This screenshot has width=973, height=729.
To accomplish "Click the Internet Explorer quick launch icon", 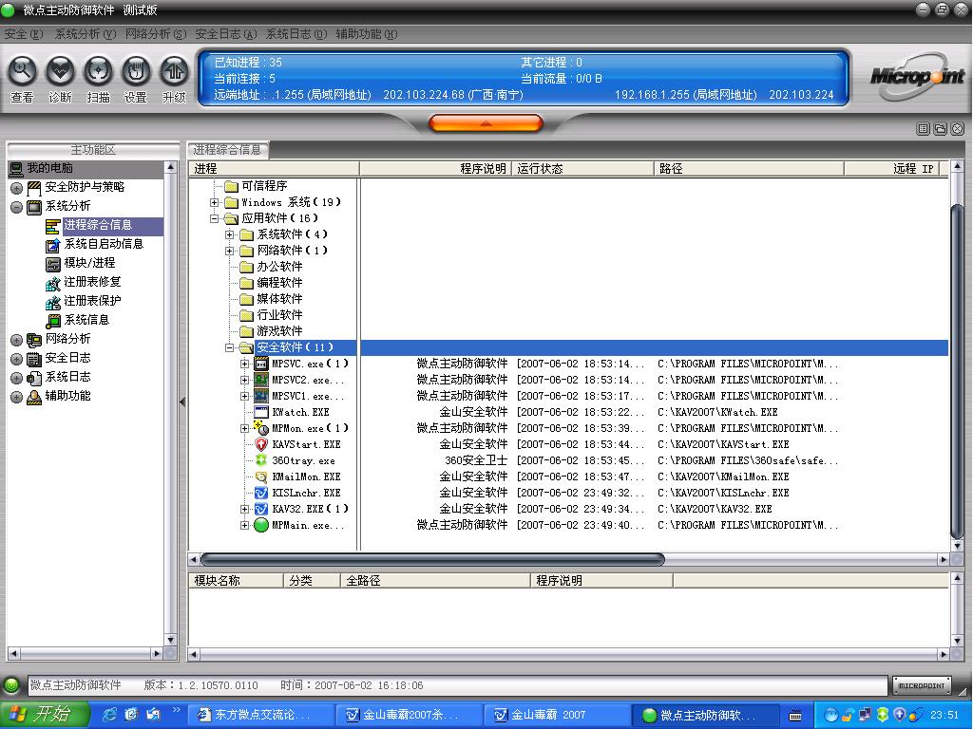I will click(110, 715).
